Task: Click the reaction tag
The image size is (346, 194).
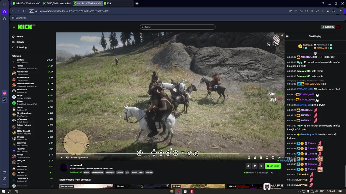Action: coord(149,172)
